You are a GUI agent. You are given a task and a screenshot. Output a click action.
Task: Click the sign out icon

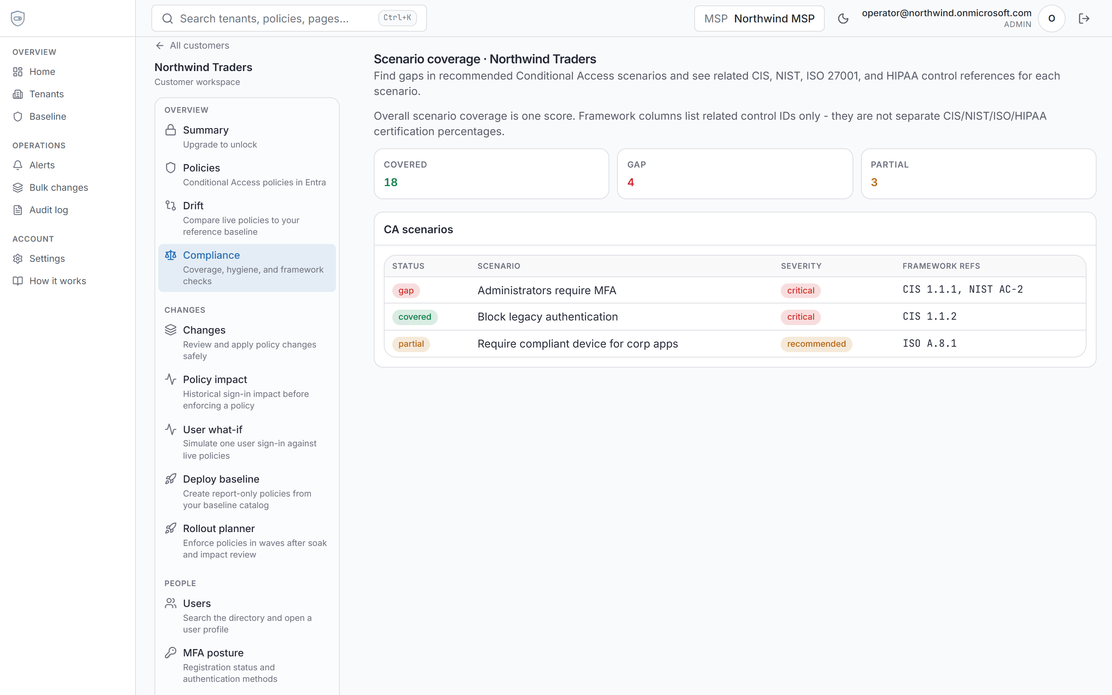1084,19
